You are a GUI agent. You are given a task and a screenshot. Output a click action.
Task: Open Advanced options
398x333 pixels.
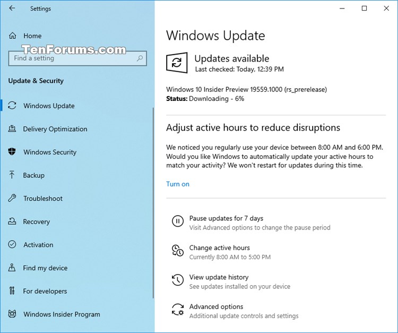click(x=217, y=306)
